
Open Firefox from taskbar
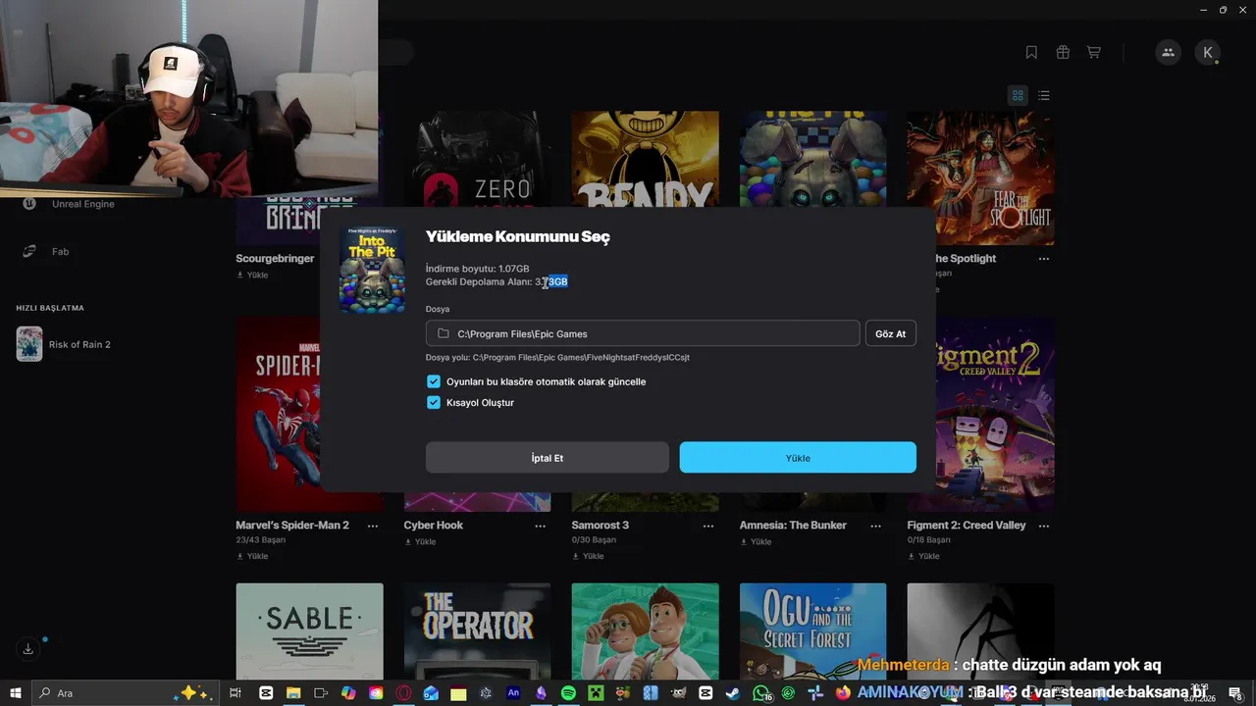click(844, 692)
